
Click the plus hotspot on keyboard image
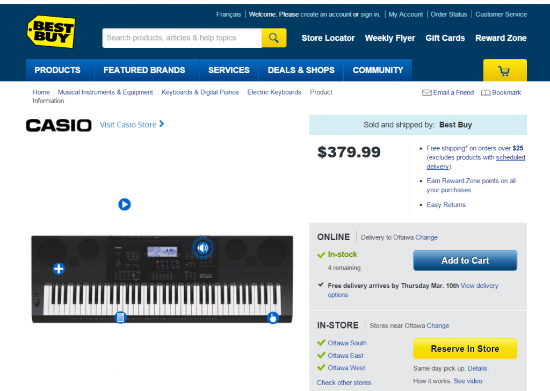[x=59, y=269]
